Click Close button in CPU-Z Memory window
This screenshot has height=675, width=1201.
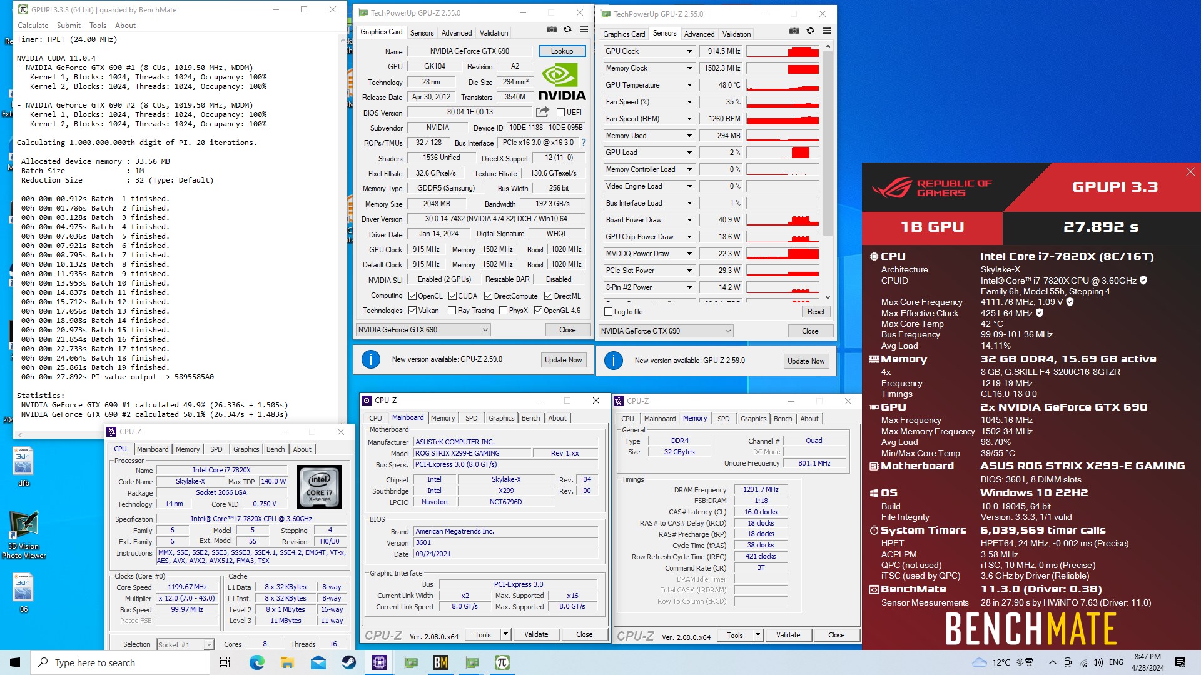click(836, 635)
